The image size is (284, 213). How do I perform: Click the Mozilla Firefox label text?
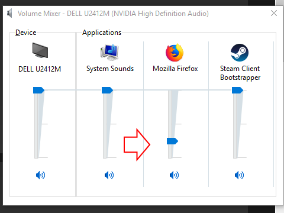[175, 69]
